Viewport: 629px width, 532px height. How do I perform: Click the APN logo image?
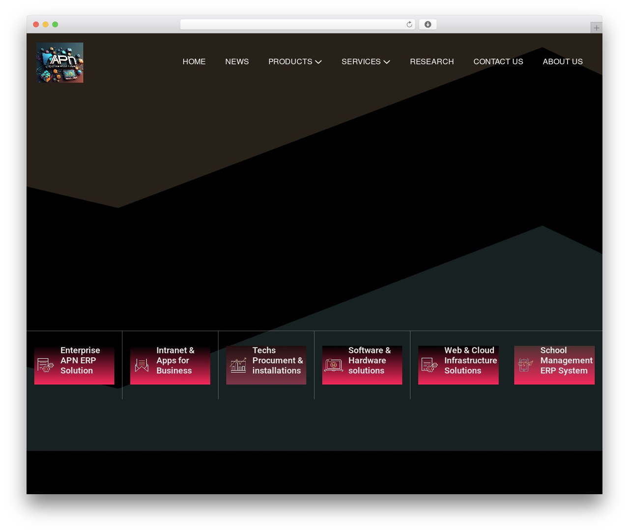pyautogui.click(x=59, y=62)
